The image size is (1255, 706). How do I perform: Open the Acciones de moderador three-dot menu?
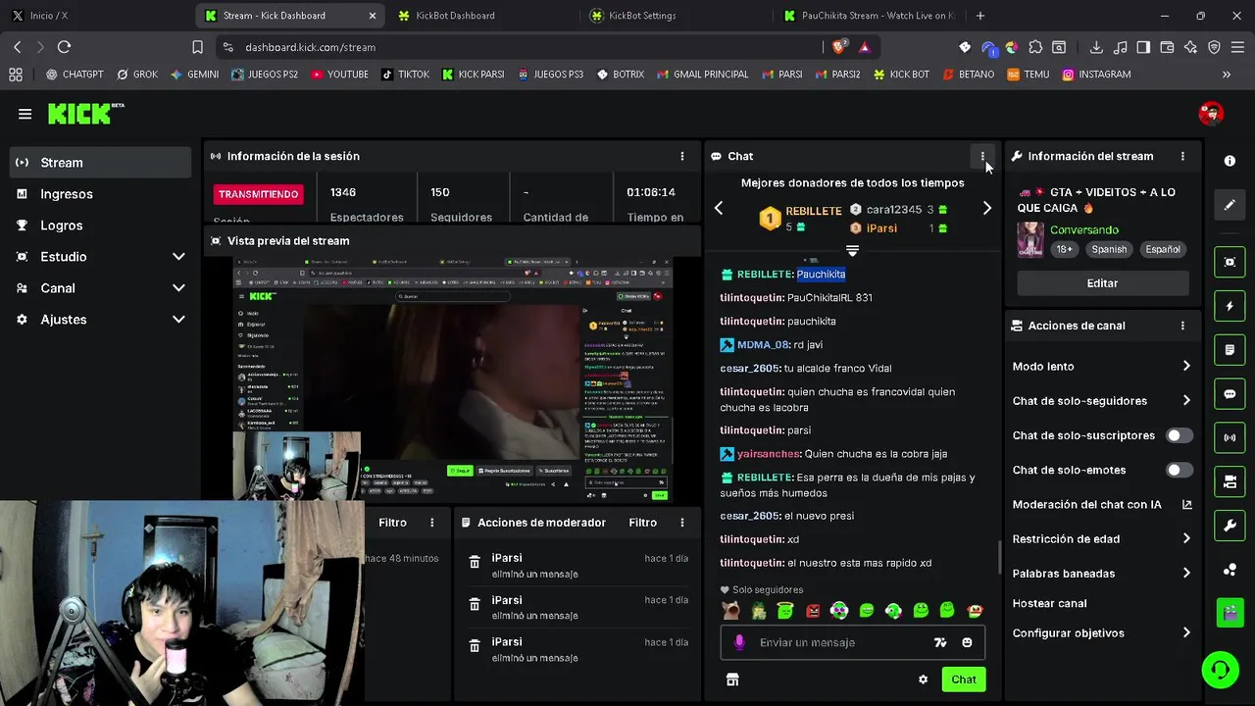coord(682,523)
